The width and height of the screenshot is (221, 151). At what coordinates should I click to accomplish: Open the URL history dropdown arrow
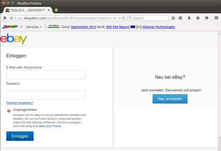click(x=120, y=18)
